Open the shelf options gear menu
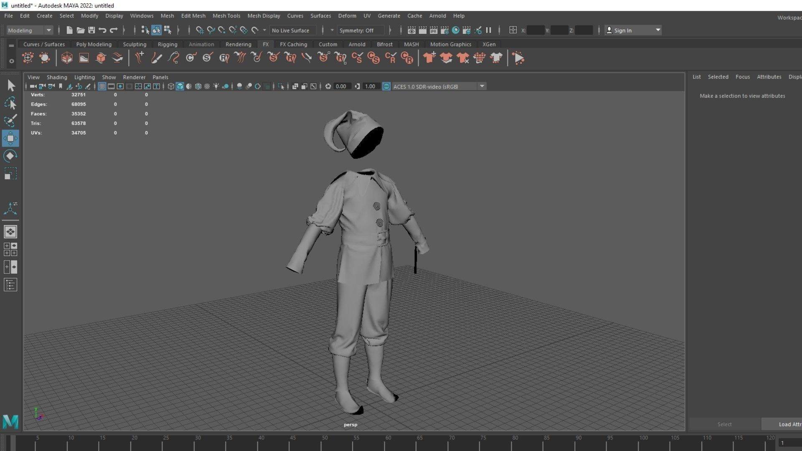This screenshot has width=802, height=451. [x=11, y=61]
